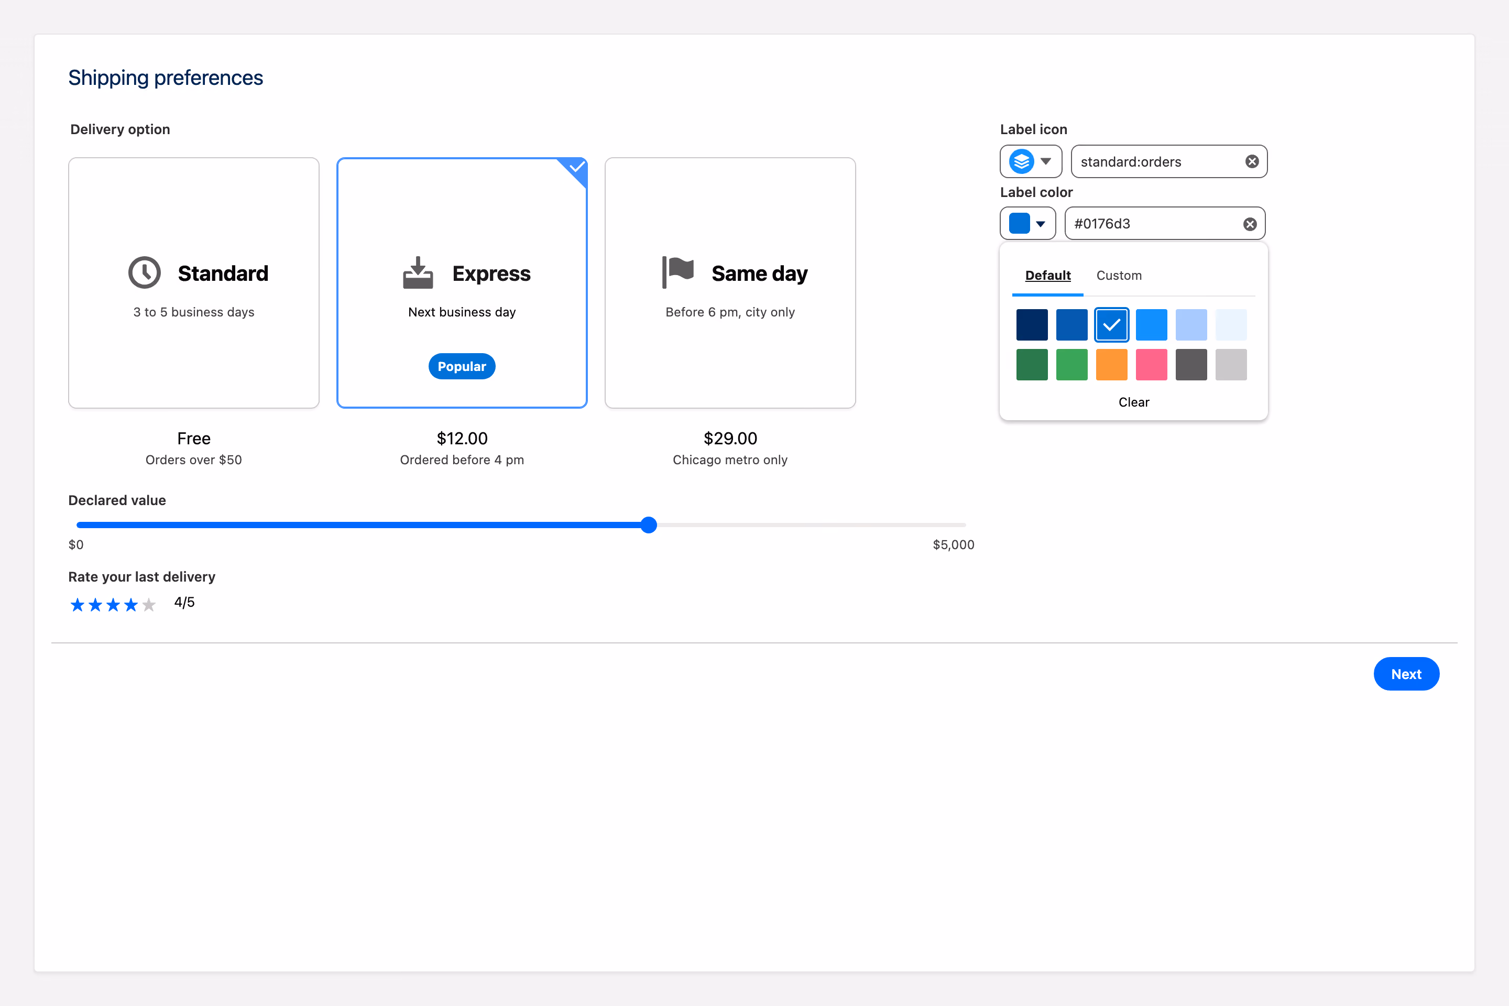1509x1006 pixels.
Task: Click into the standard:orders icon name field
Action: [x=1169, y=162]
